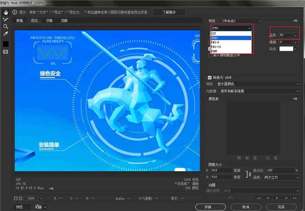The width and height of the screenshot is (305, 211).
Task: Click the image width field
Action: coord(221,170)
